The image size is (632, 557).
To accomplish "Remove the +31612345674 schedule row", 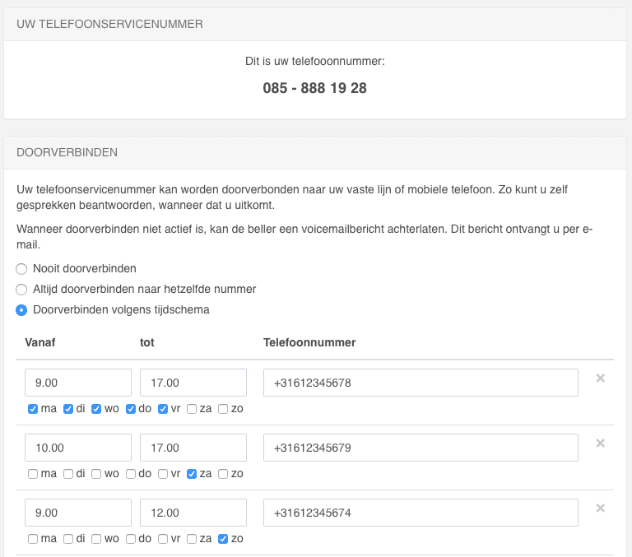I will [600, 508].
